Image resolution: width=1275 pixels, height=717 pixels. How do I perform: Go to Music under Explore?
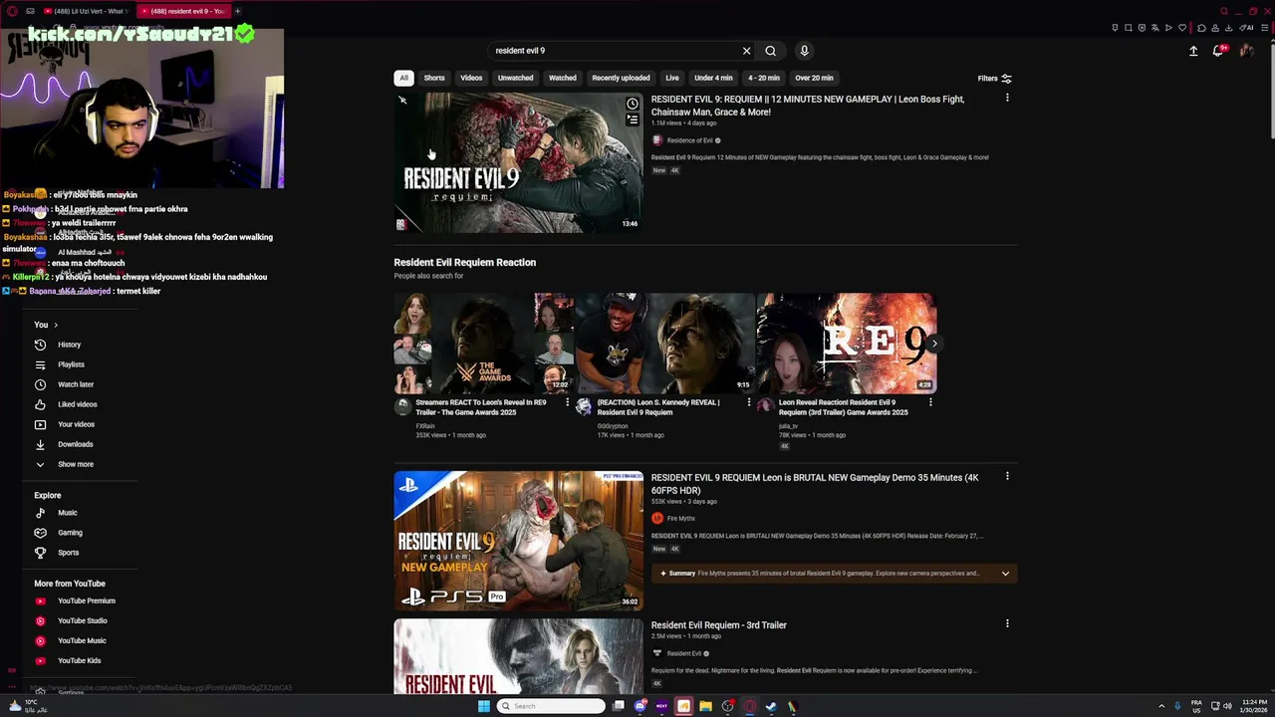click(67, 513)
